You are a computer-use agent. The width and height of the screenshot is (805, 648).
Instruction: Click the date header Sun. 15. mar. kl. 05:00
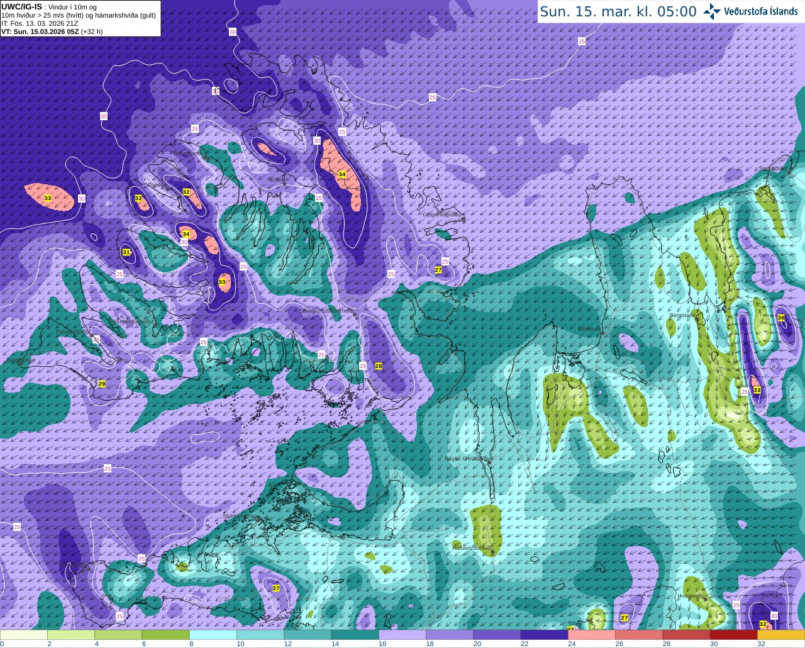[x=618, y=11]
